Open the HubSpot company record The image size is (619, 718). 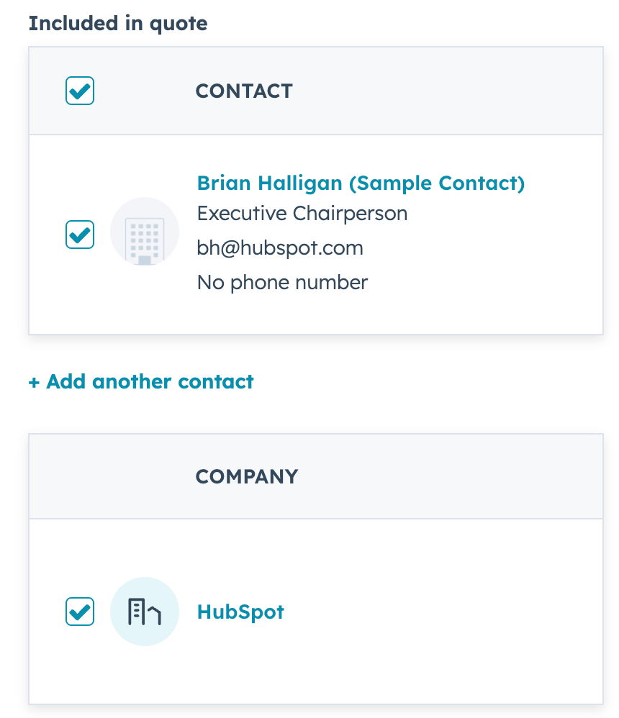click(240, 612)
